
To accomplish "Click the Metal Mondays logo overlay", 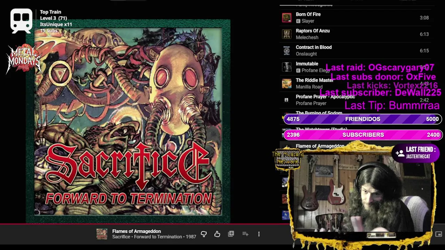I will pos(24,58).
